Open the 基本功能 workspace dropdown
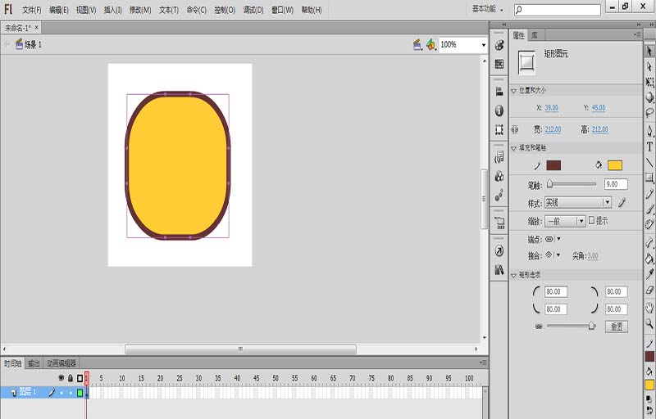 pos(488,9)
